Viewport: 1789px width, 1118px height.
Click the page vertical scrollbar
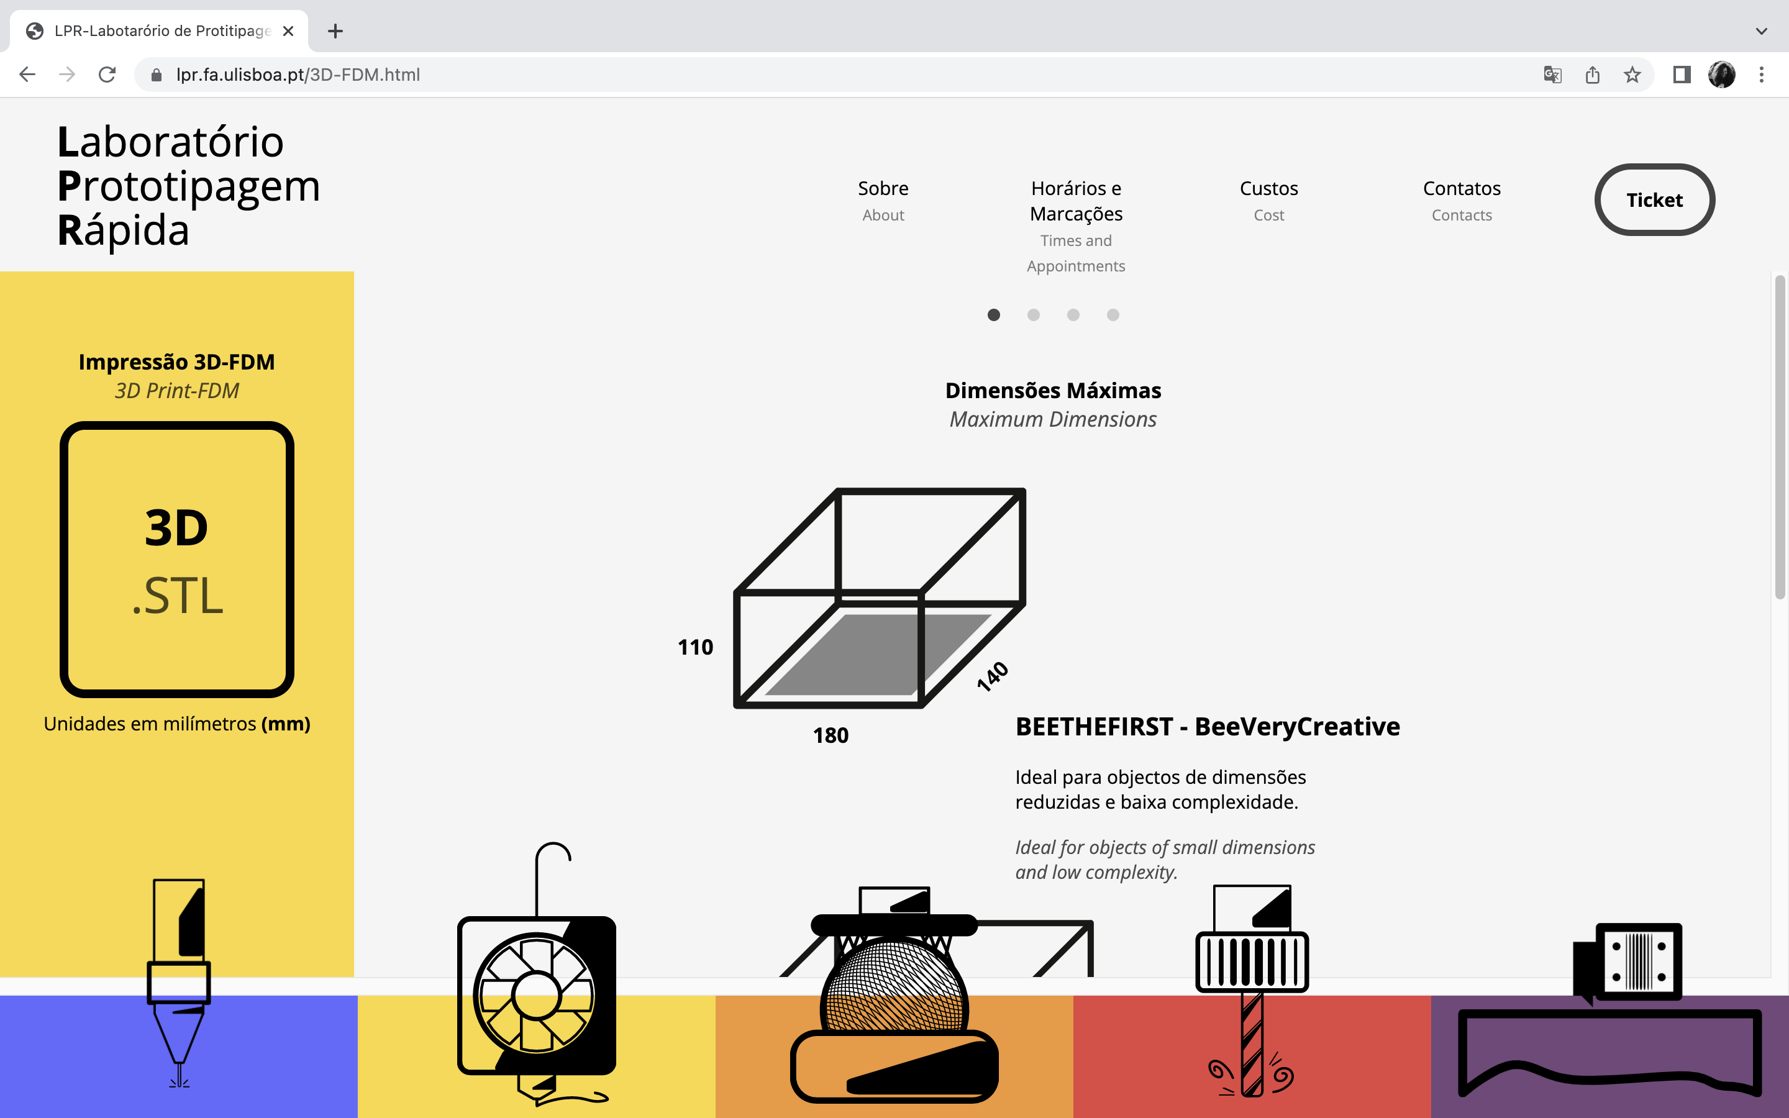1780,436
